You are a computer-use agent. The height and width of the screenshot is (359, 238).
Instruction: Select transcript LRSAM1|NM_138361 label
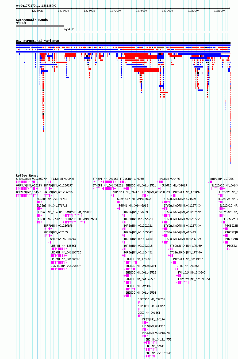pos(64,246)
